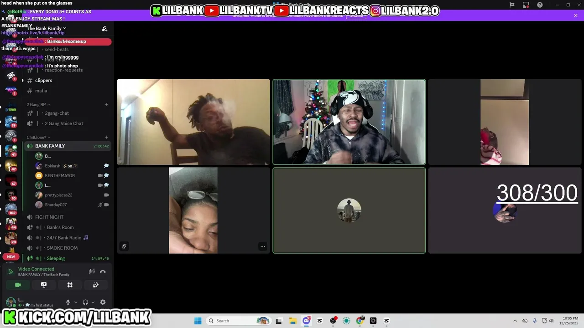Add a channel to 2 Gang RP
Screen dimensions: 584x328
click(106, 104)
